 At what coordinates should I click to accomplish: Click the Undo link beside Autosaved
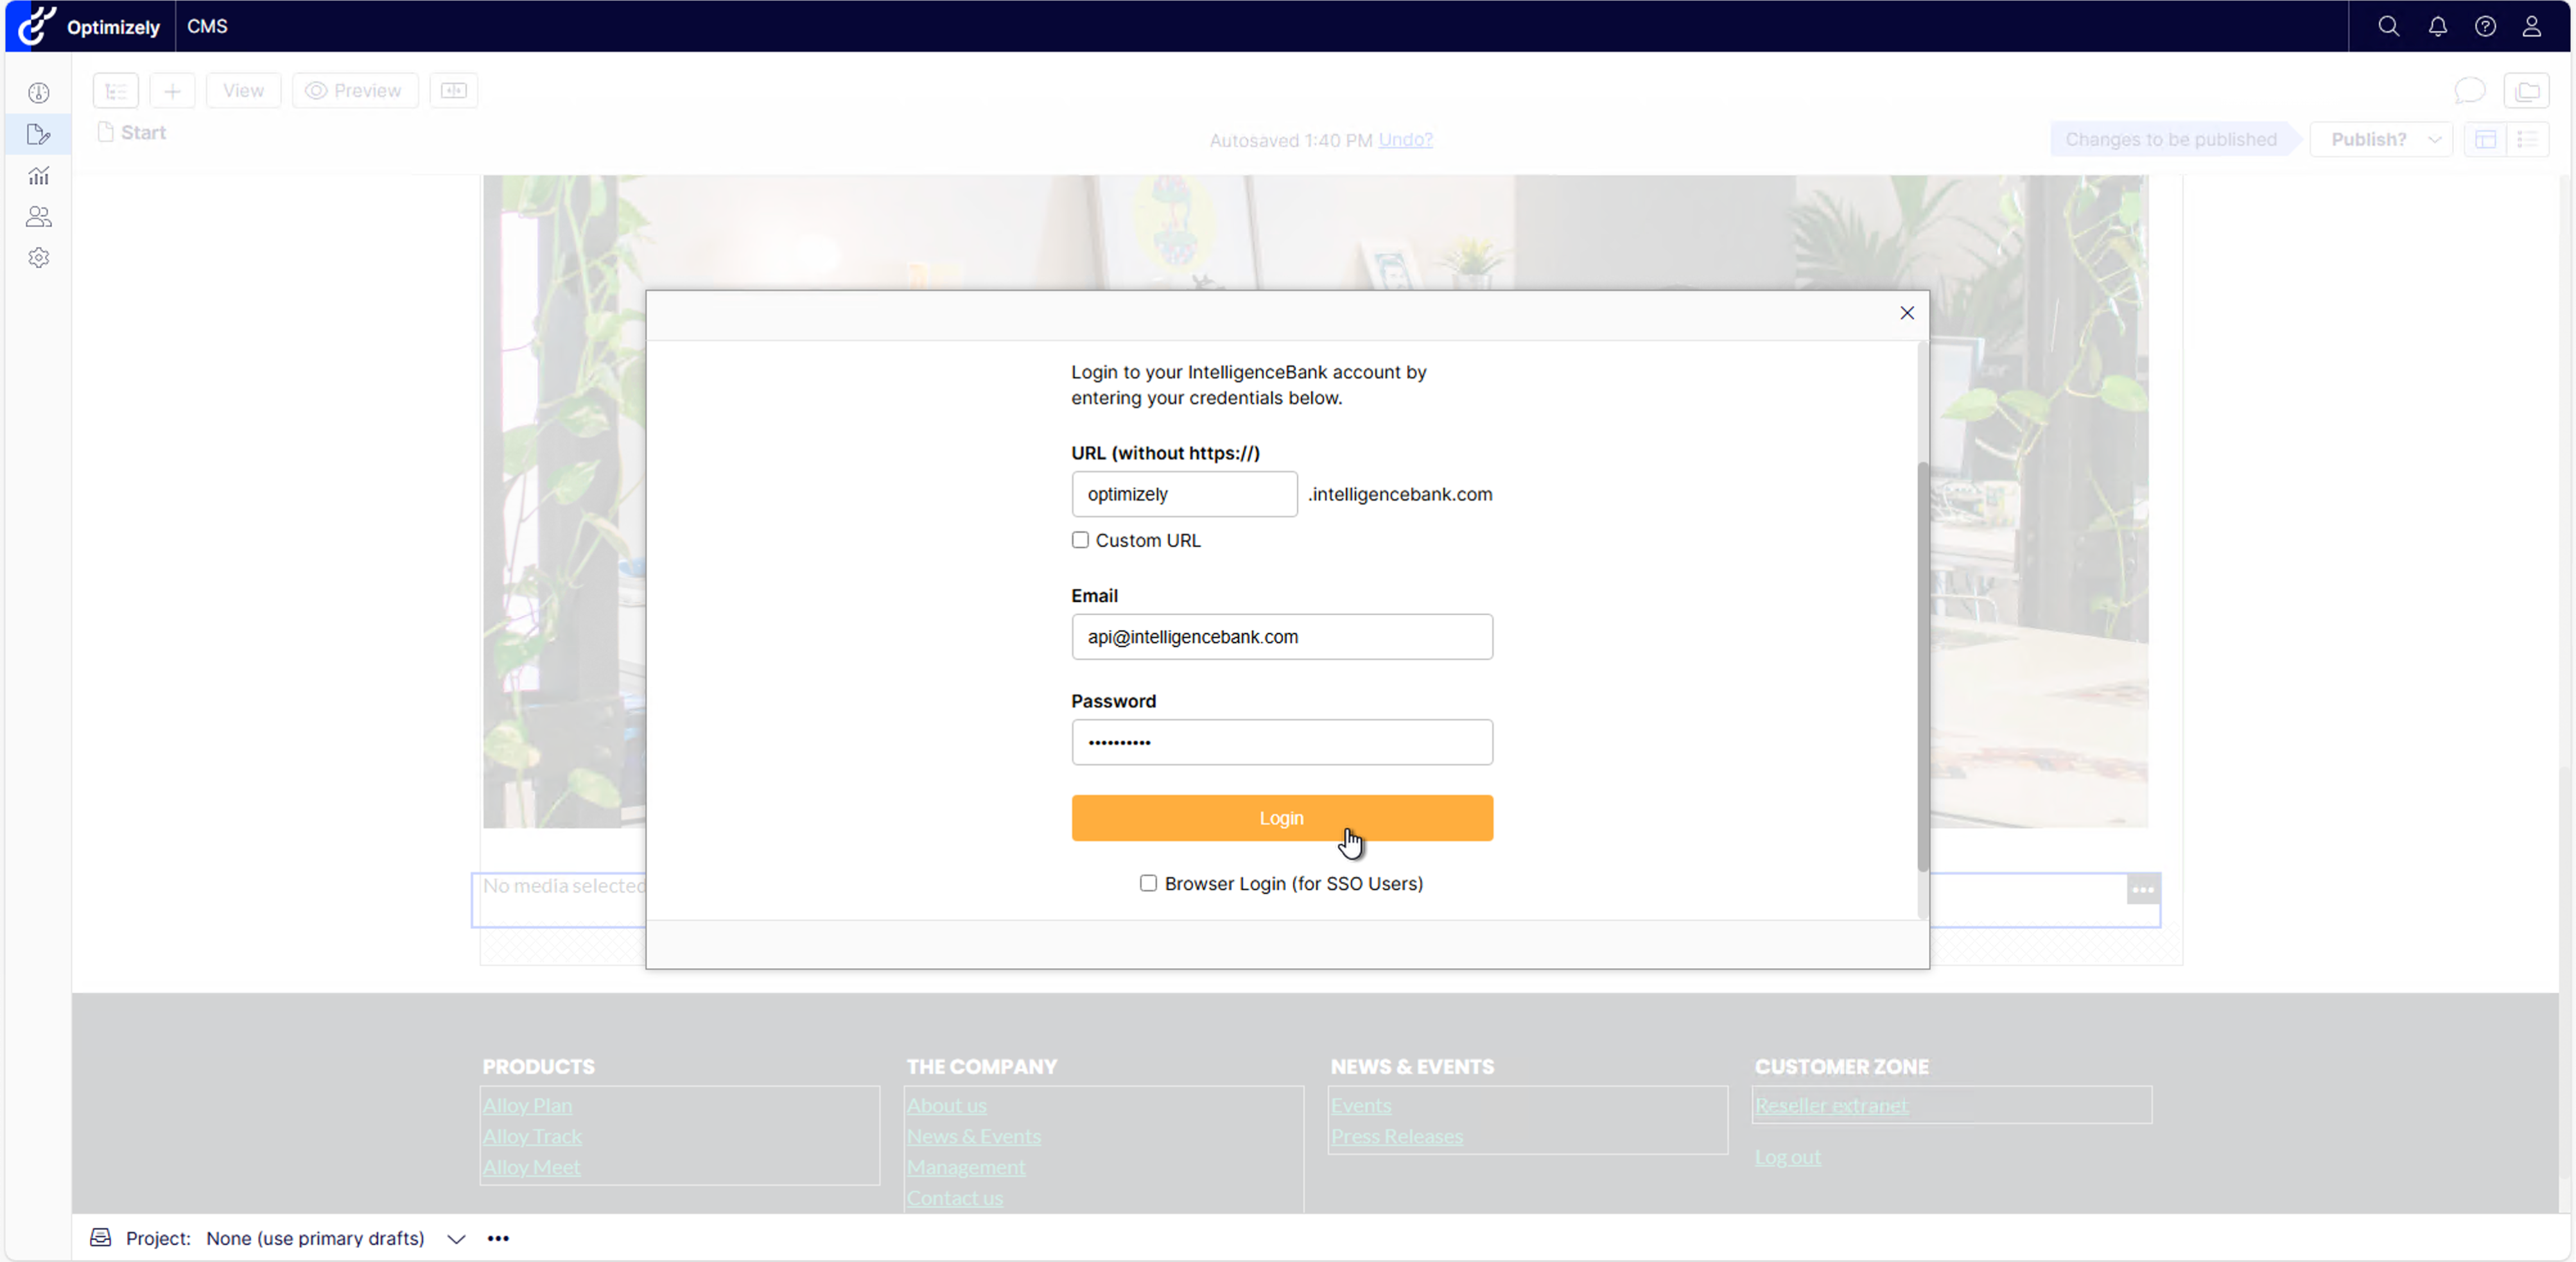(1405, 140)
